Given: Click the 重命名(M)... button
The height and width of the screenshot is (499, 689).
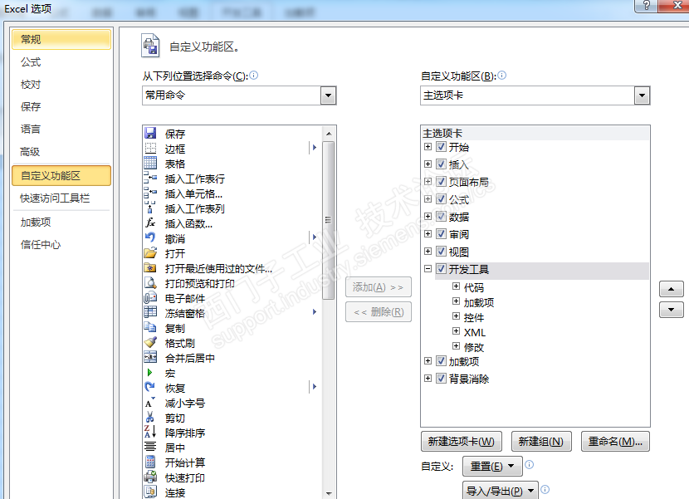Looking at the screenshot, I should (615, 442).
